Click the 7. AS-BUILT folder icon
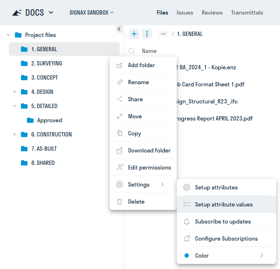The height and width of the screenshot is (269, 280). (x=24, y=149)
